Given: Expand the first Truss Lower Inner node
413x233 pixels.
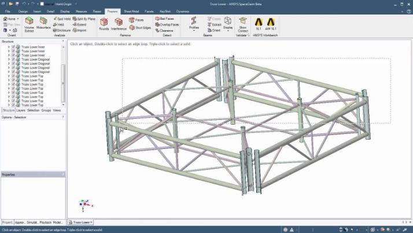Looking at the screenshot, I should point(9,48).
